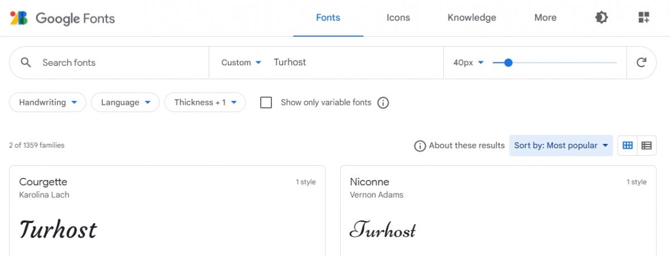Viewport: 670px width, 256px height.
Task: Click the Courgette Turhost preview sample
Action: (58, 229)
